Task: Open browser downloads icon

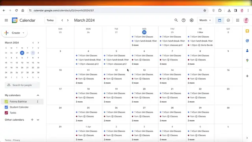Action: pyautogui.click(x=229, y=11)
